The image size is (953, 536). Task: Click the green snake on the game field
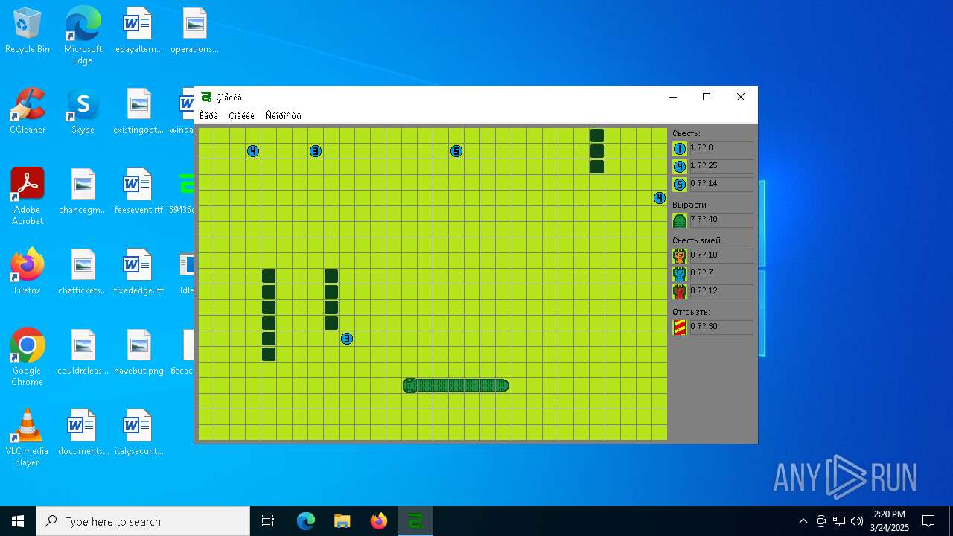tap(456, 386)
